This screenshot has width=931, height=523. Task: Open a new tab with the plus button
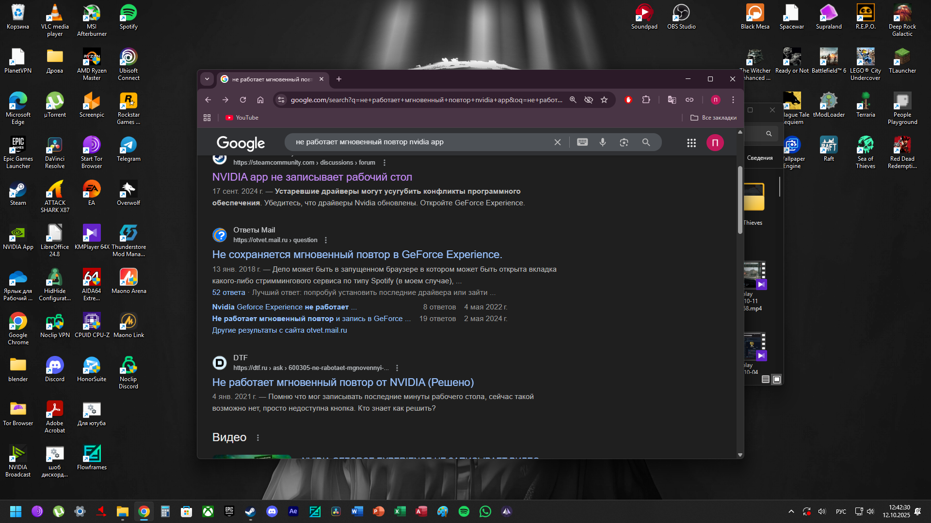(x=339, y=79)
